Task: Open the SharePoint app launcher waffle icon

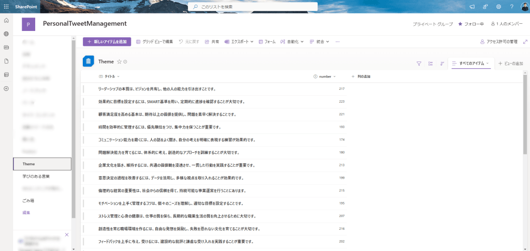Action: [6, 6]
